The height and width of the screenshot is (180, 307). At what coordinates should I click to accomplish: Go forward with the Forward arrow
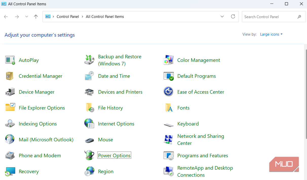pos(17,17)
